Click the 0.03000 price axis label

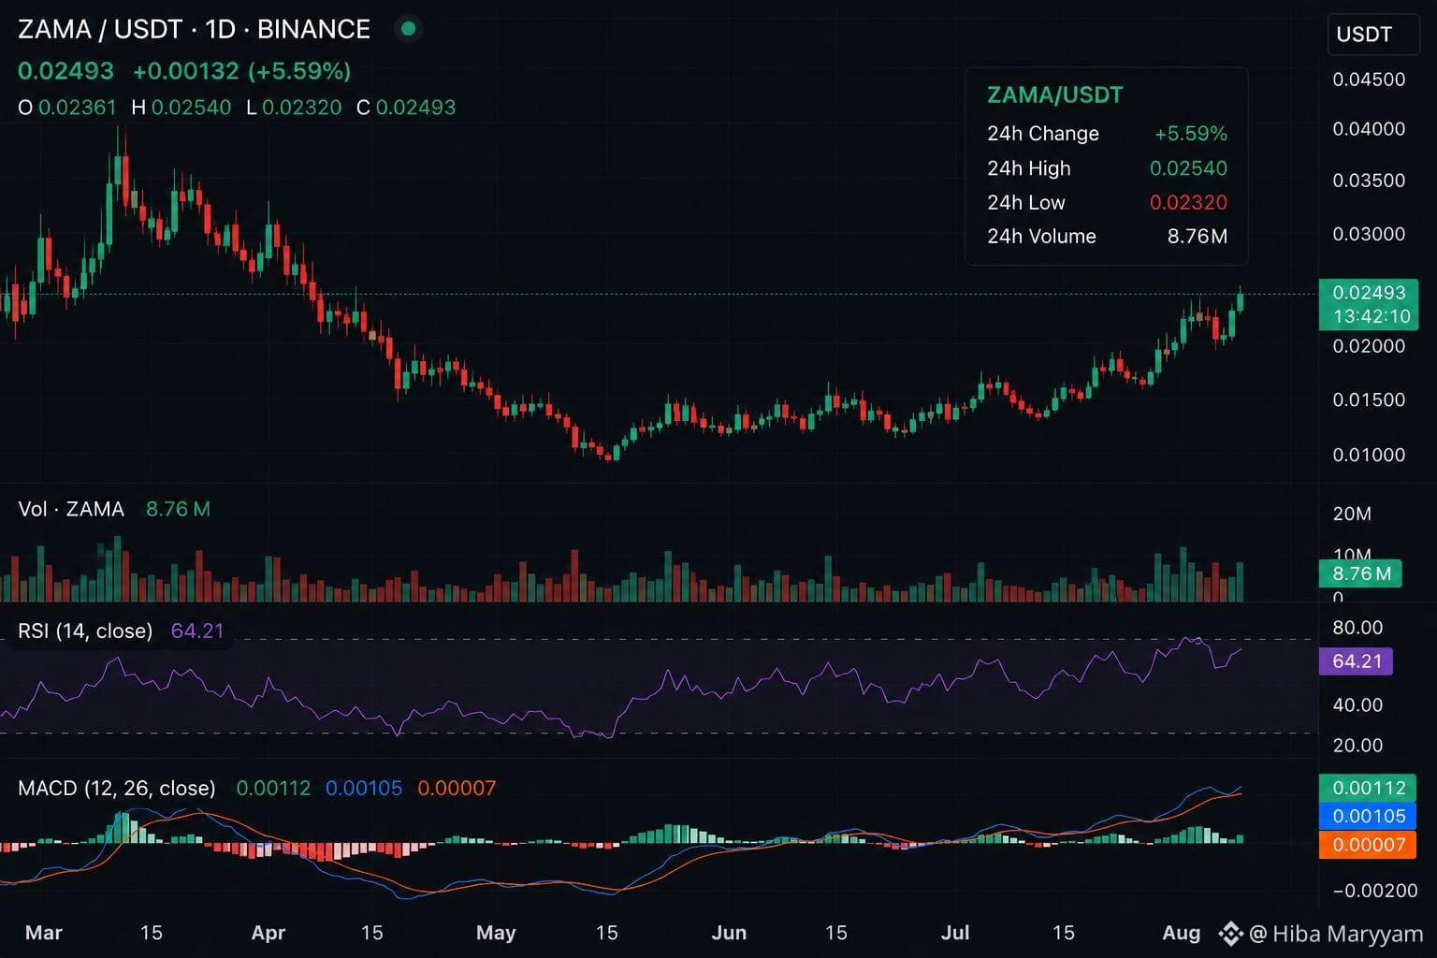(1369, 234)
